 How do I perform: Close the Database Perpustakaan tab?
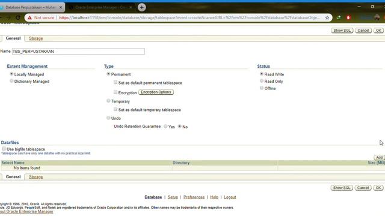click(61, 7)
